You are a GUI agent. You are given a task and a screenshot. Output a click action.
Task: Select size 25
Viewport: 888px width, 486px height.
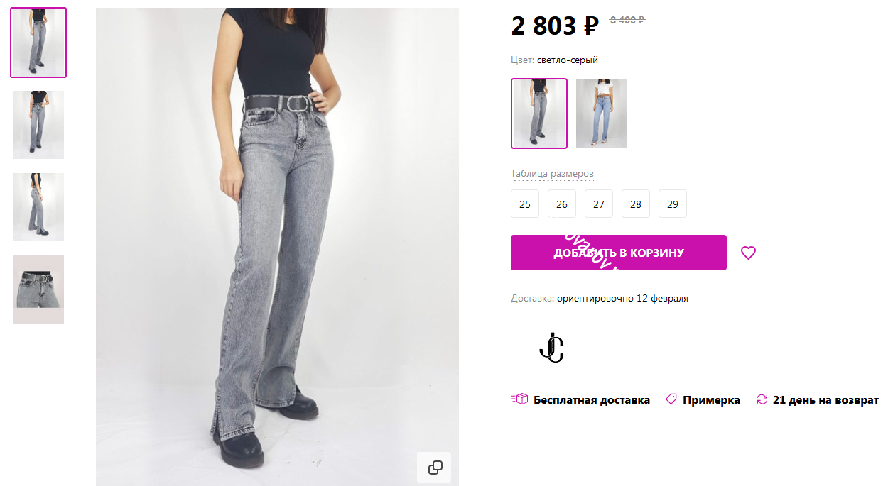[525, 204]
